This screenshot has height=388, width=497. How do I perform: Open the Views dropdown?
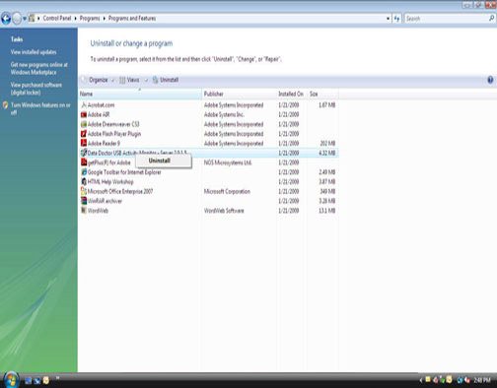pos(133,80)
